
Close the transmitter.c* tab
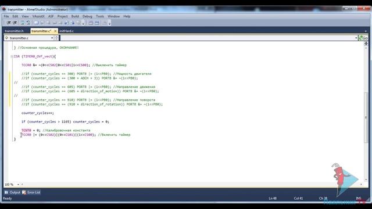point(55,31)
